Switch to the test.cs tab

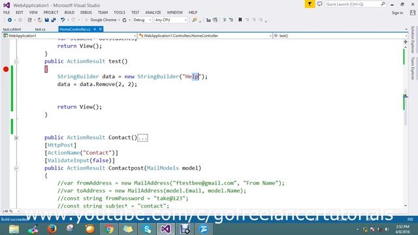[x=40, y=29]
